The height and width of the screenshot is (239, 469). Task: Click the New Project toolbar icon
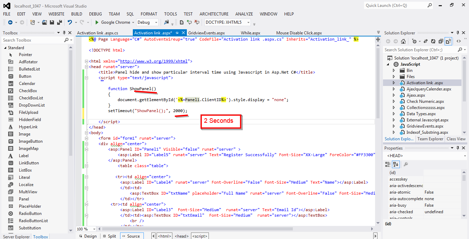[32, 22]
